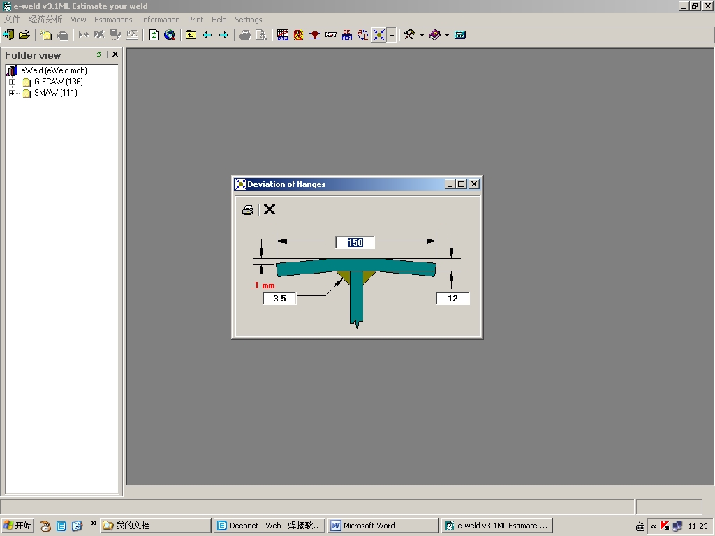The image size is (715, 536).
Task: Click the green refresh icon in Folder view header
Action: pos(98,54)
